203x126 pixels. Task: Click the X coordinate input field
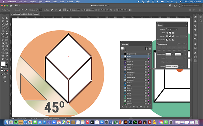(x=76, y=10)
